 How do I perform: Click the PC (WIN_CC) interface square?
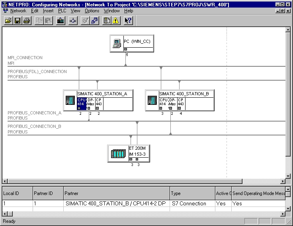pos(125,49)
